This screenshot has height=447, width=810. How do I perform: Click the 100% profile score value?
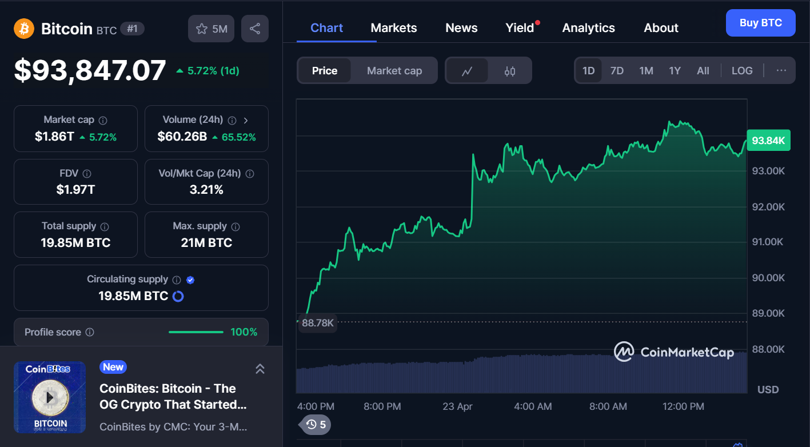coord(244,332)
